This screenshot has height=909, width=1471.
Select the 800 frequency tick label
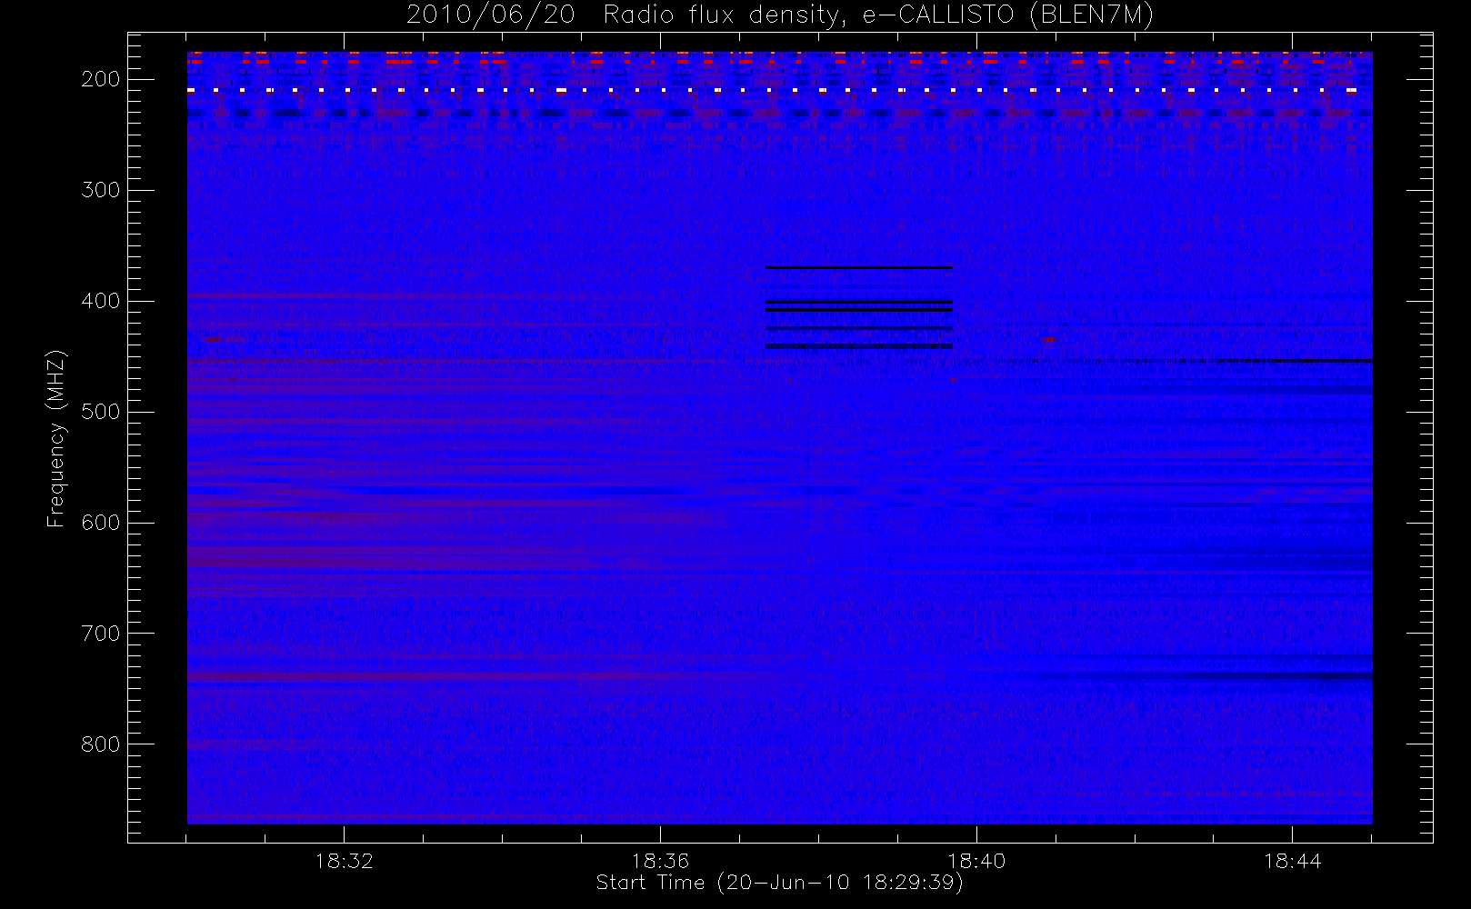click(x=101, y=744)
